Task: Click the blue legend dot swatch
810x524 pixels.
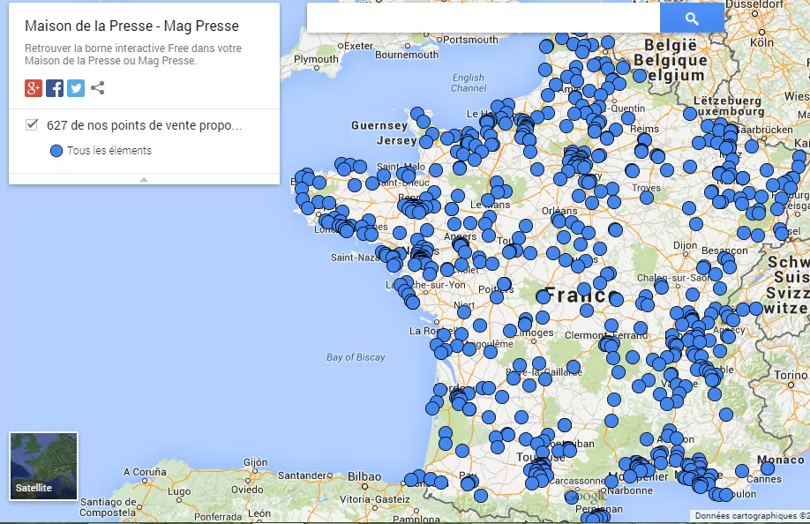Action: (56, 151)
